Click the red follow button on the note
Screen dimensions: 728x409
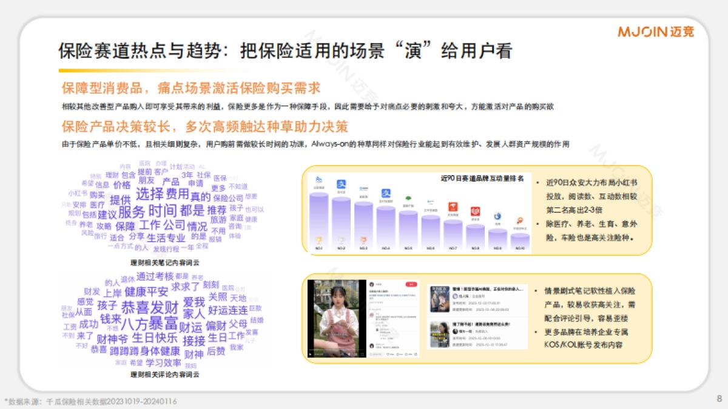[x=411, y=284]
